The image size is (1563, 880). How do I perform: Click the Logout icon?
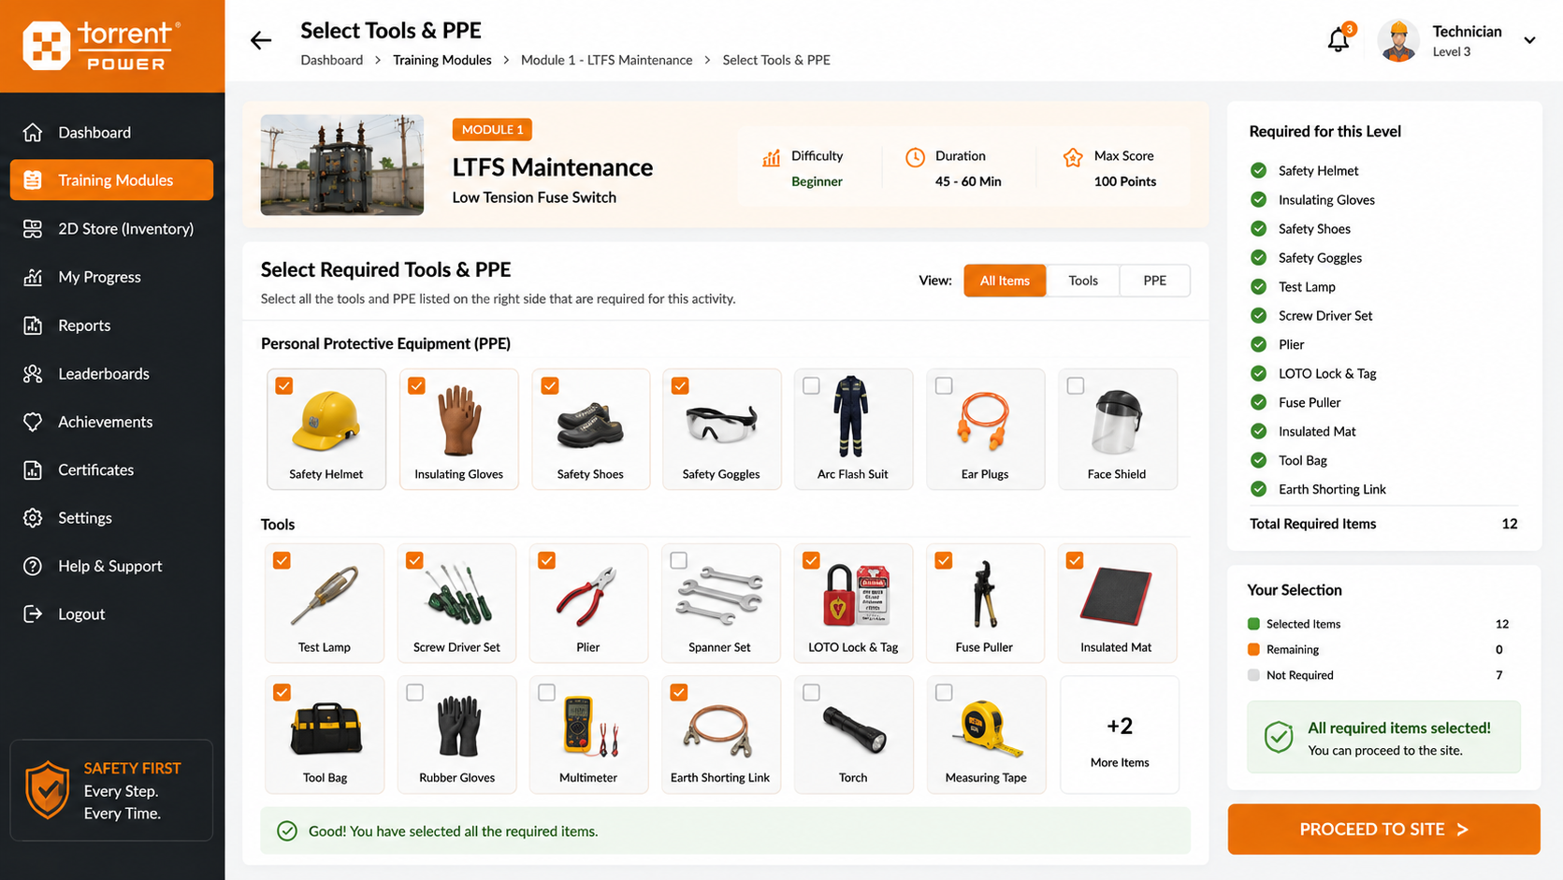[33, 614]
